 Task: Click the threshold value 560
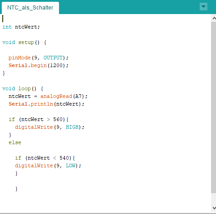coord(58,119)
